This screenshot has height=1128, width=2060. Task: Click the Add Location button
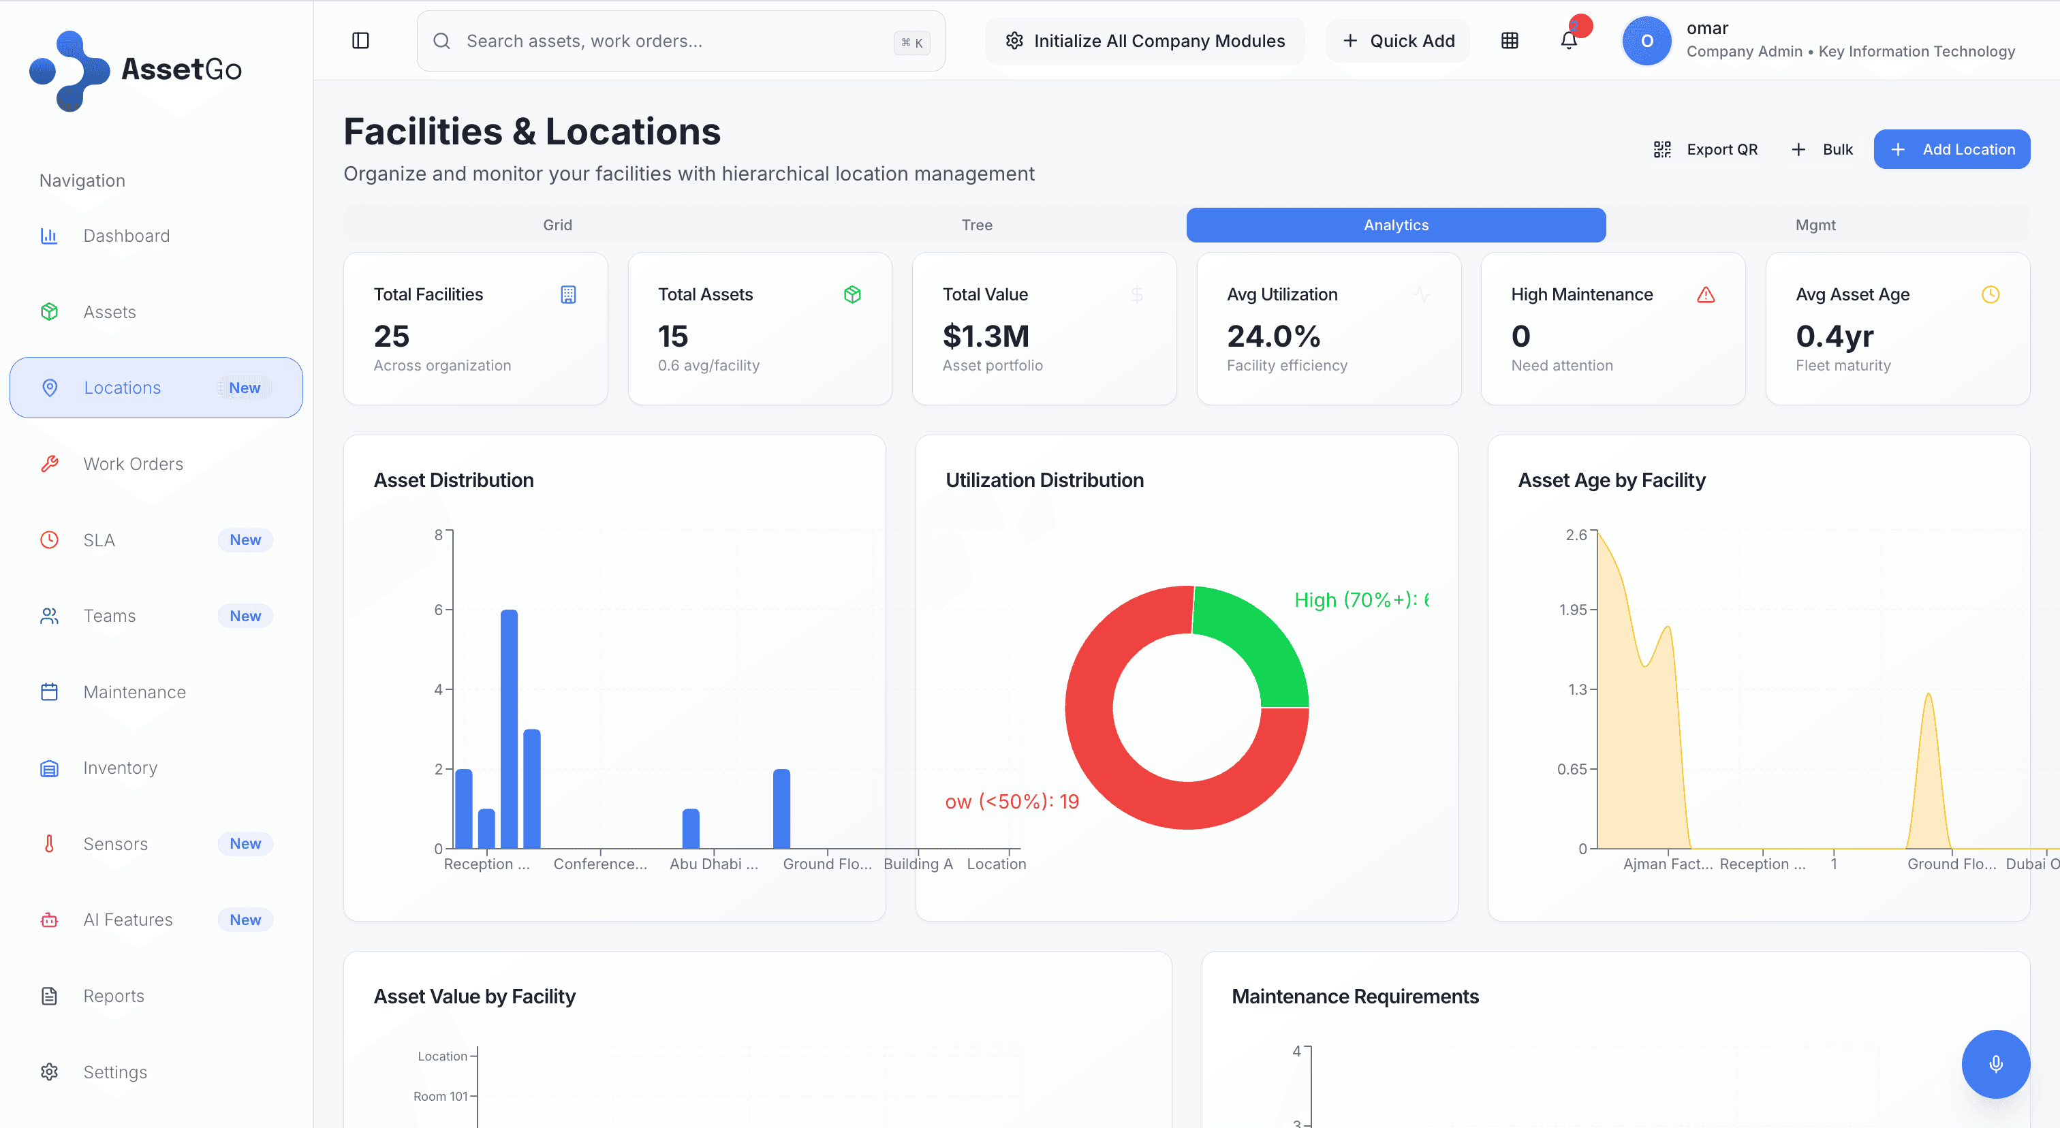coord(1952,148)
